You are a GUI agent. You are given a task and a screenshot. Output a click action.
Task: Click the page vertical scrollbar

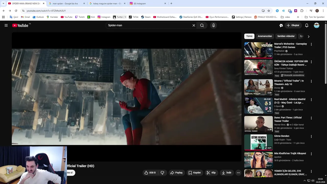[x=325, y=54]
